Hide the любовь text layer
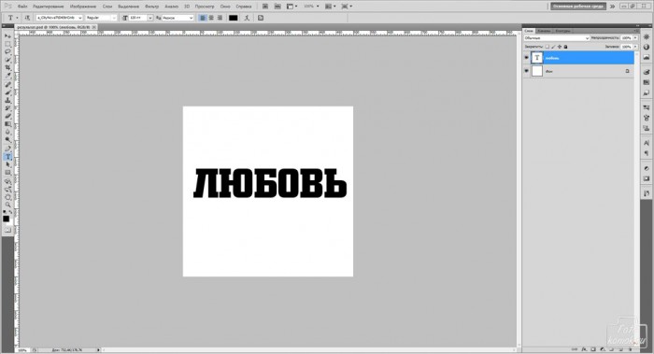 click(526, 58)
